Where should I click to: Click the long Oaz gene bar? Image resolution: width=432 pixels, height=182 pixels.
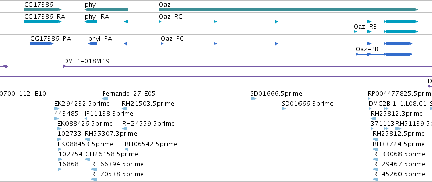pyautogui.click(x=288, y=10)
